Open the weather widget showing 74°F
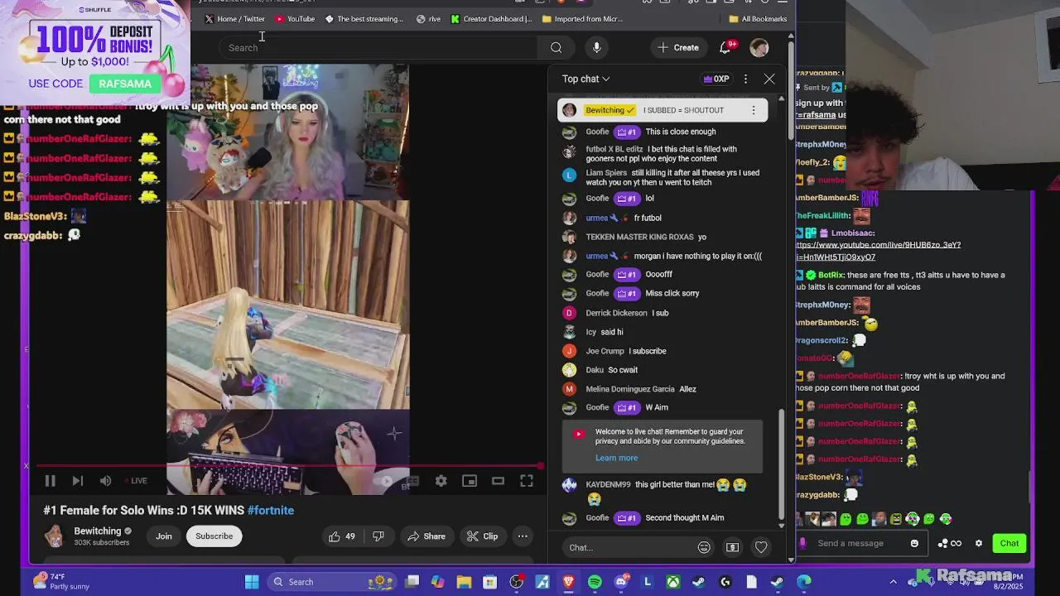This screenshot has height=596, width=1060. click(60, 582)
